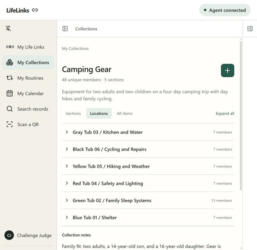Click the '48 unique members · 5 sections' text
This screenshot has height=250, width=257.
[93, 80]
